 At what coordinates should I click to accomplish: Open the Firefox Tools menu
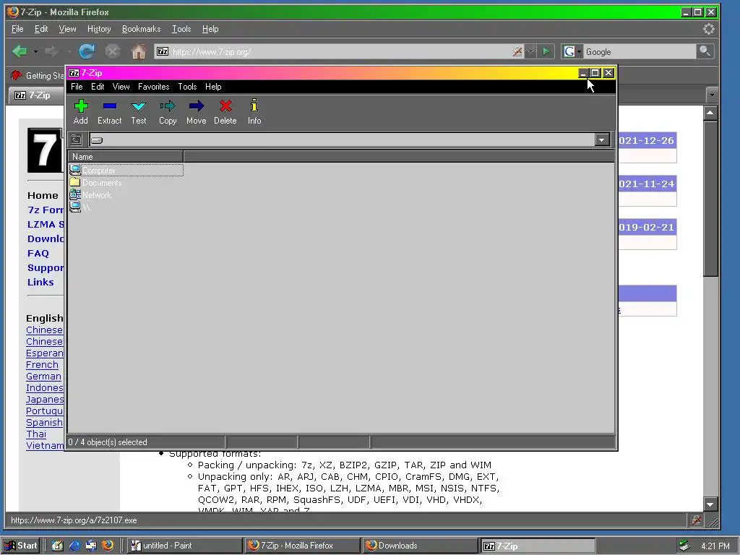point(181,29)
